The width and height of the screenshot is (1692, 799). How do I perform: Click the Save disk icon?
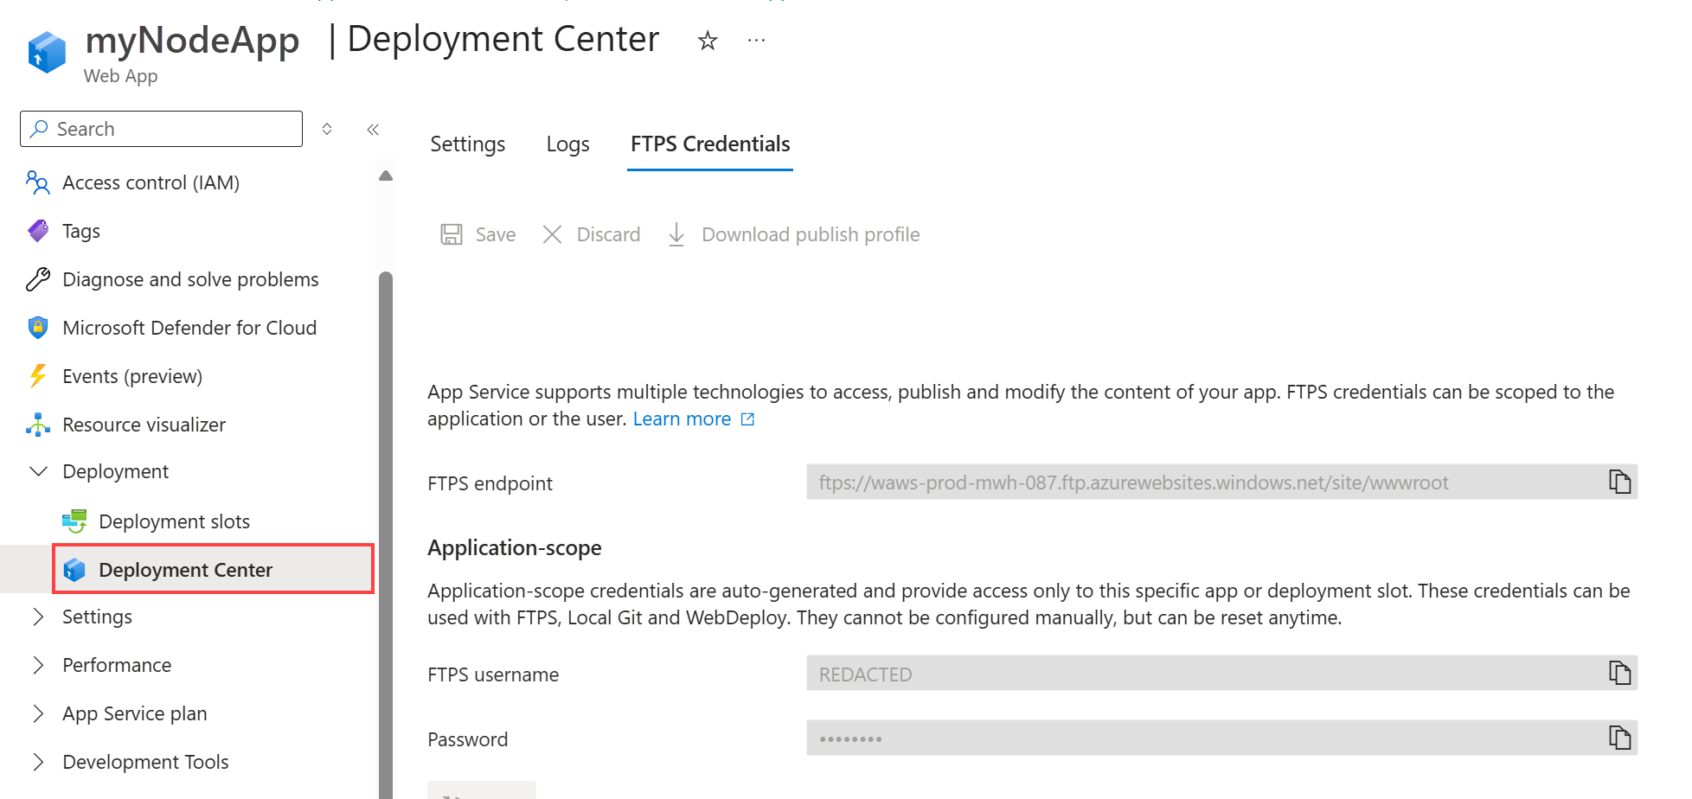[x=452, y=234]
